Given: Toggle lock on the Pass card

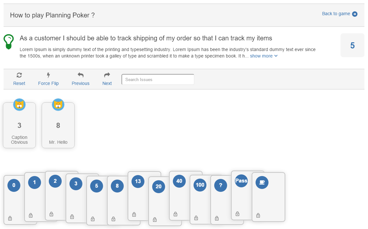Looking at the screenshot, I should point(237,214).
